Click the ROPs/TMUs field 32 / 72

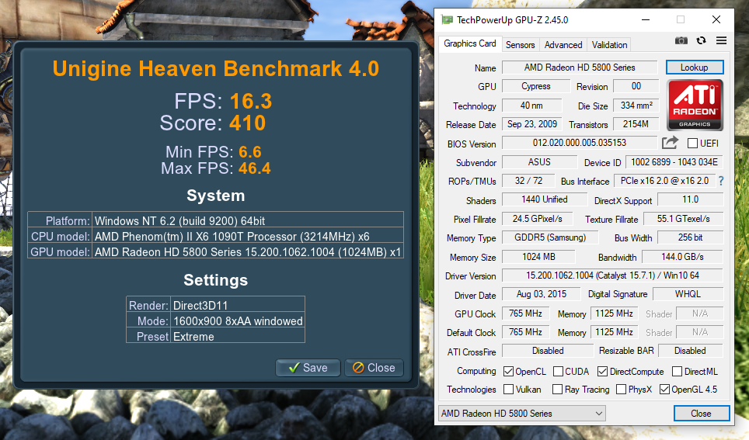pos(528,181)
